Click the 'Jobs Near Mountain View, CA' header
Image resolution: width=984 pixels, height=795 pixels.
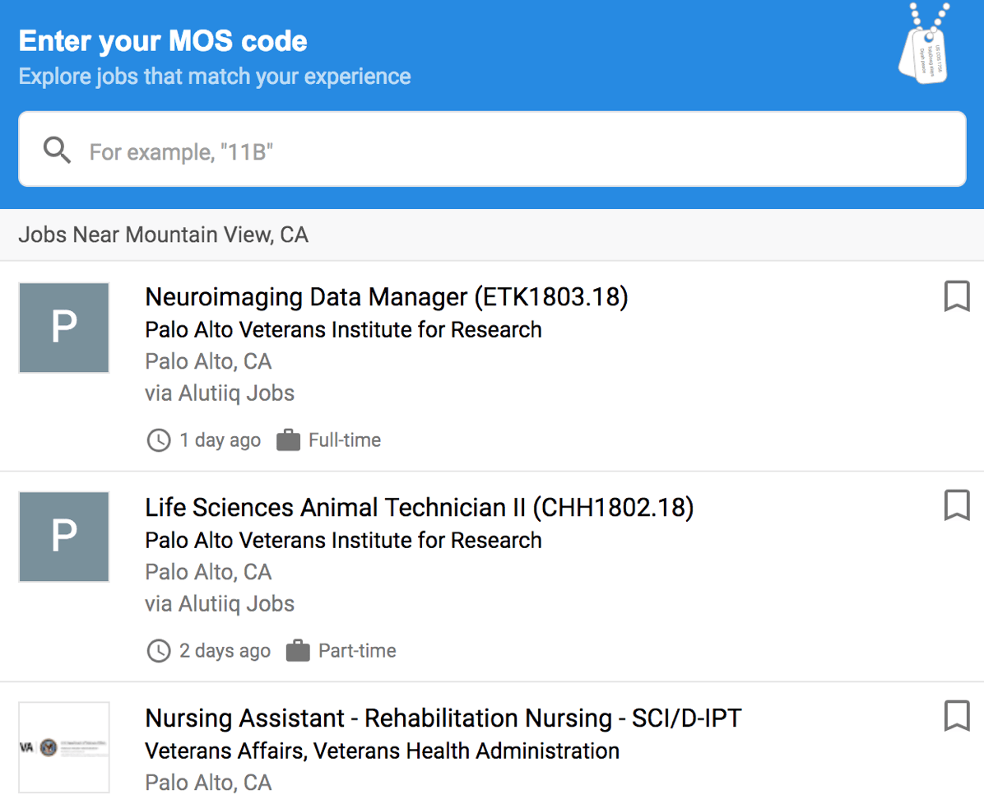[x=162, y=235]
